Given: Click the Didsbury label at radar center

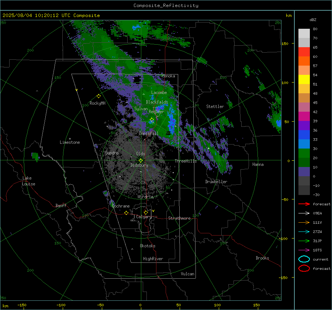Looking at the screenshot, I should [139, 165].
